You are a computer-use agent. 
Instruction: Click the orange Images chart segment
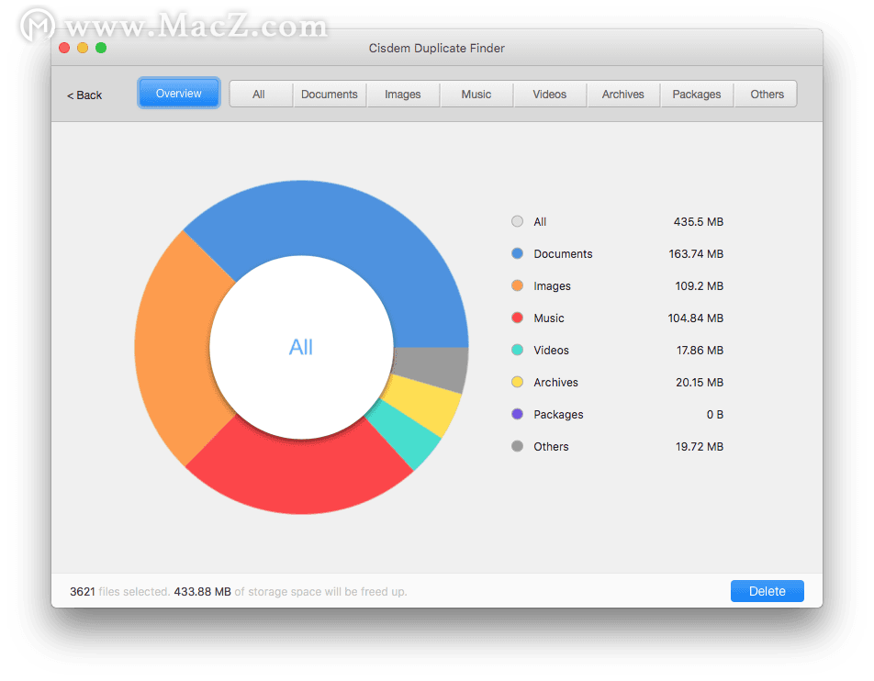(173, 349)
